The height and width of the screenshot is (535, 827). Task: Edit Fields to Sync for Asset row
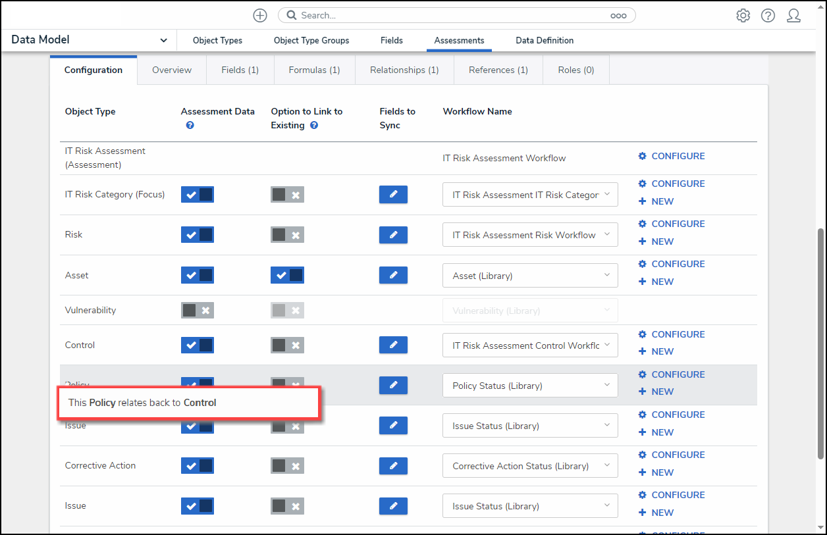pos(393,275)
